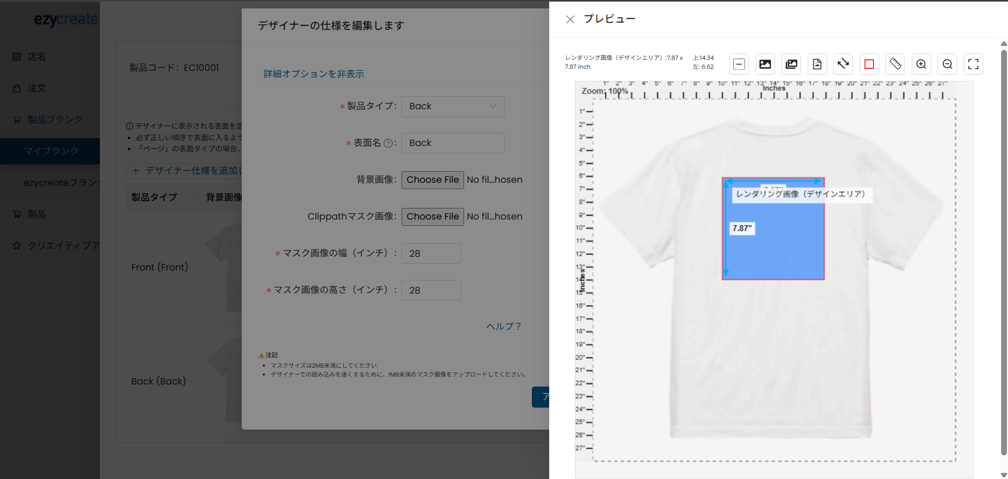Choose File for 背景画像
The height and width of the screenshot is (479, 1008).
pos(433,180)
